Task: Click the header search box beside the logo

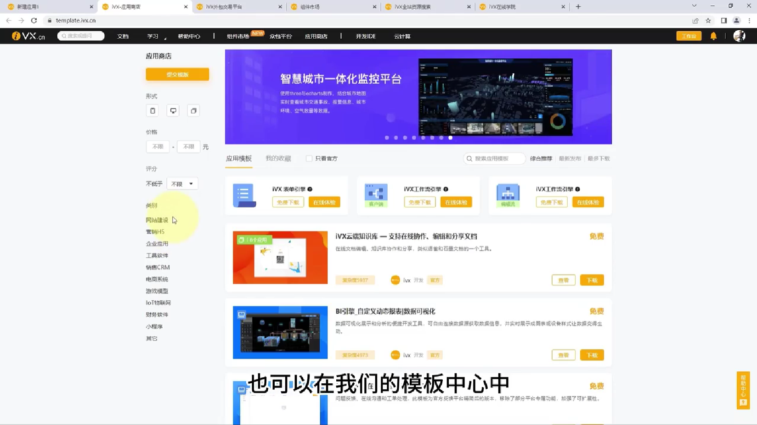Action: [x=81, y=36]
